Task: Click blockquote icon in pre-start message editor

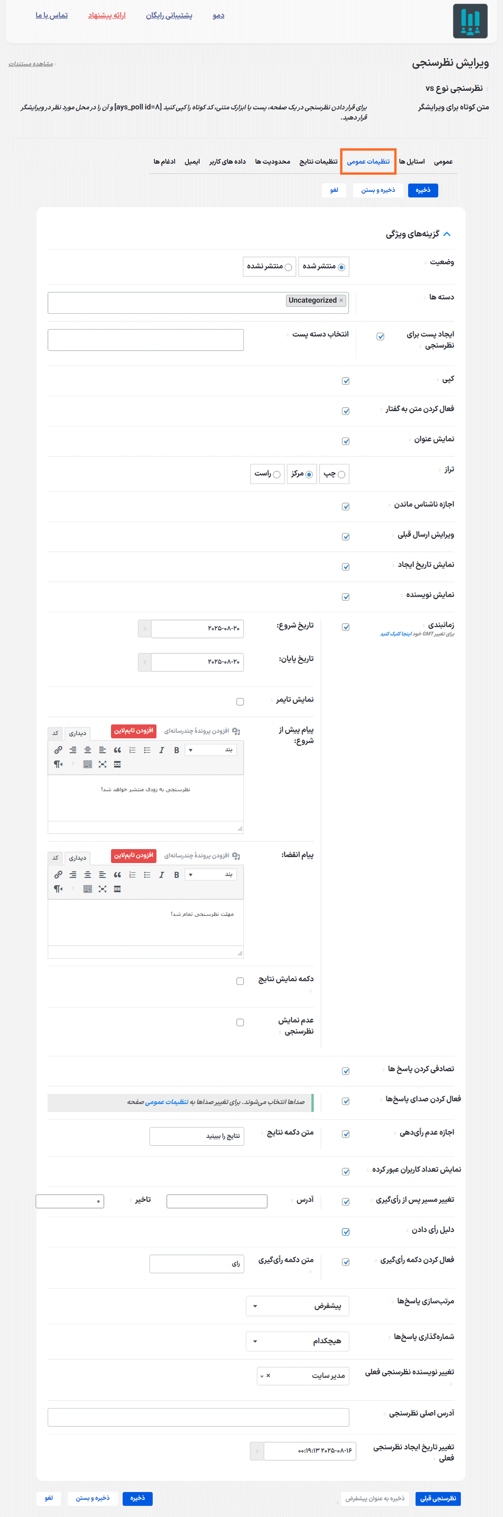Action: pyautogui.click(x=117, y=750)
